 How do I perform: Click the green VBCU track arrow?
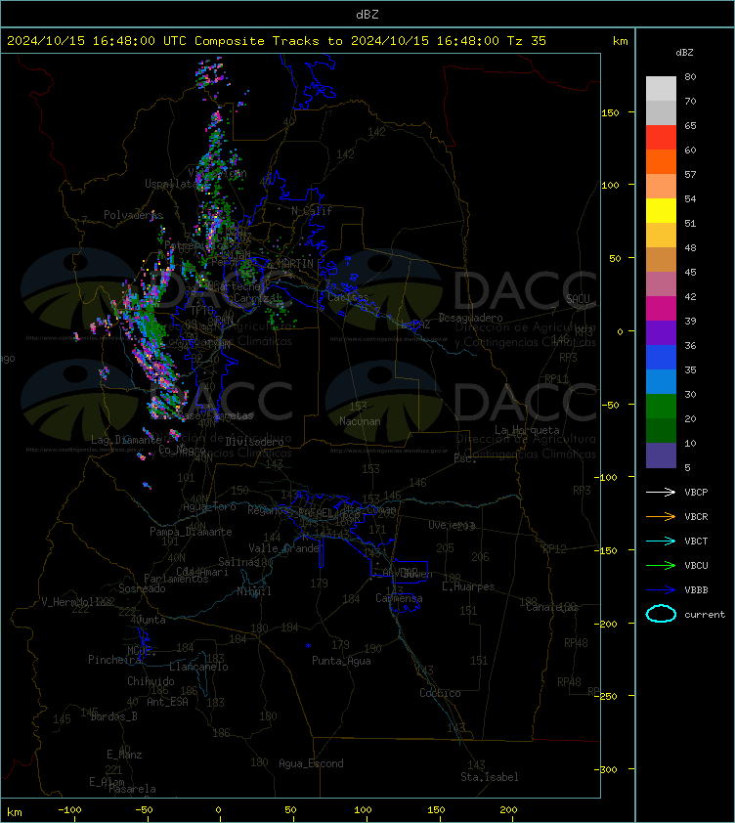661,565
